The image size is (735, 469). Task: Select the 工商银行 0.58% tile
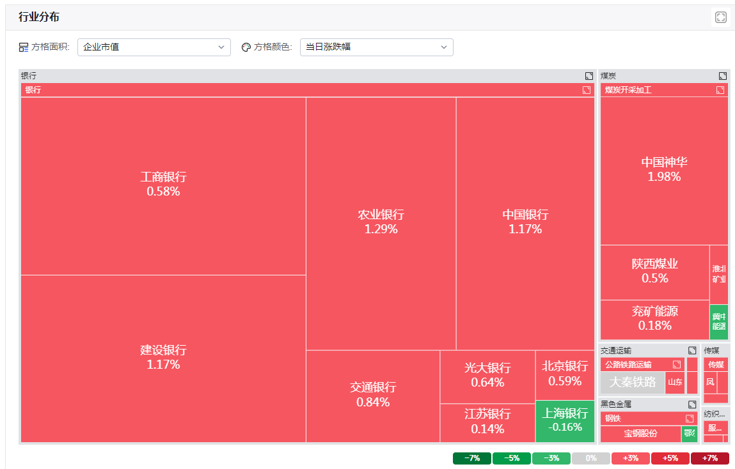(x=163, y=186)
